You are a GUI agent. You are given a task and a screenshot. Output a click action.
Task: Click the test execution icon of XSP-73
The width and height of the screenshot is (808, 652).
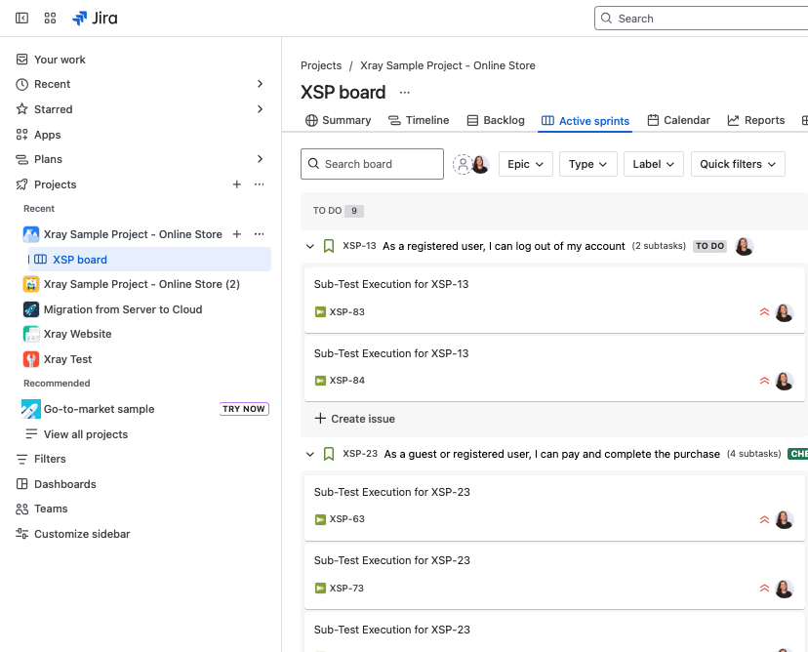pos(320,589)
